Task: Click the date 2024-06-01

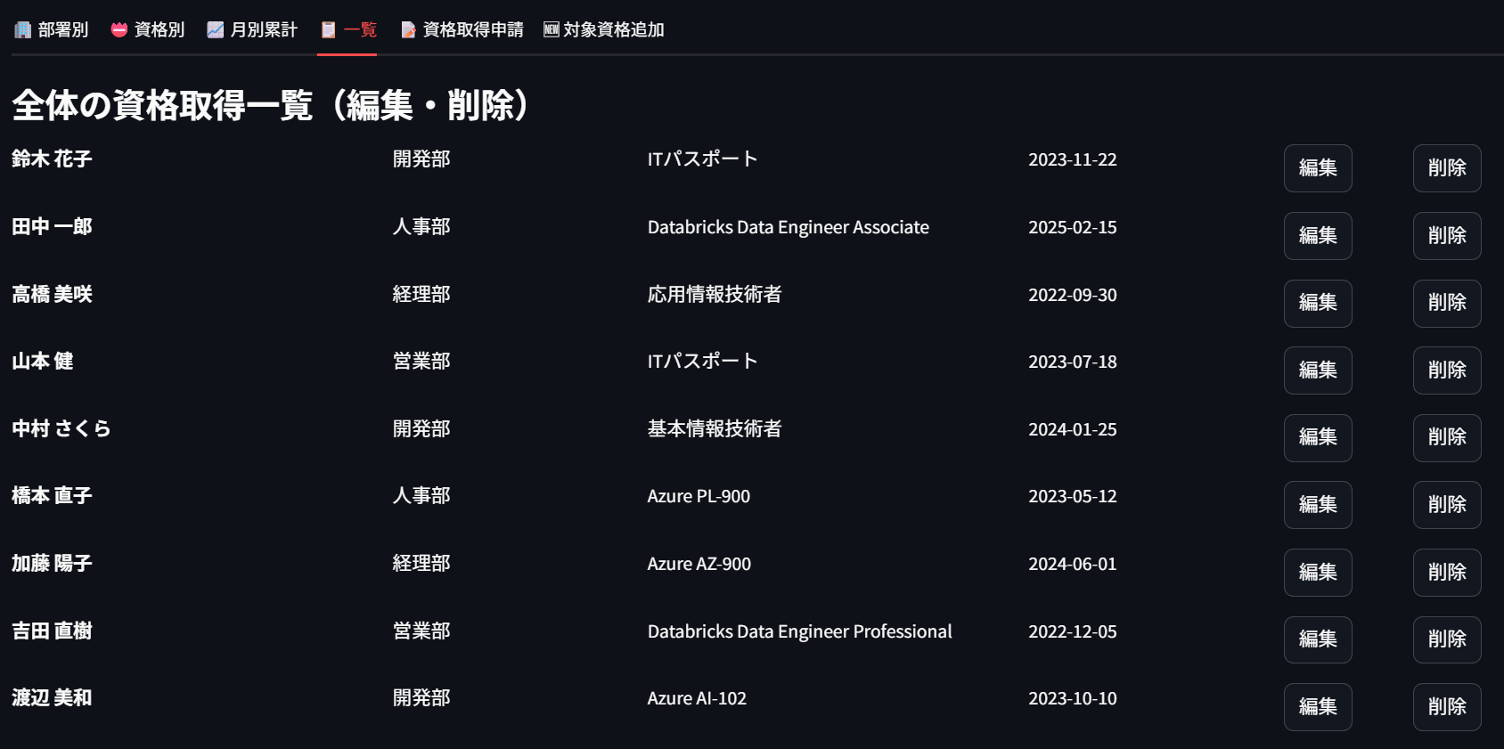Action: (1073, 564)
